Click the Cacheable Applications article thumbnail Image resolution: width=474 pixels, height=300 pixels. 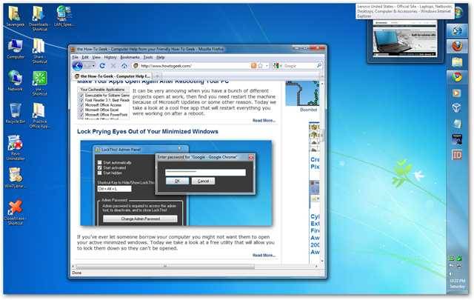coord(104,103)
